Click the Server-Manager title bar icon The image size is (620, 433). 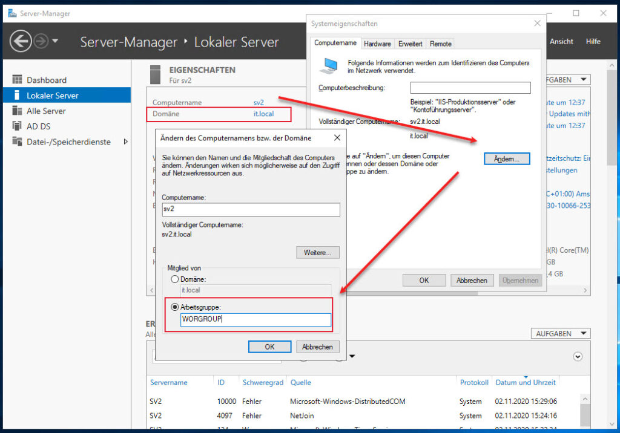coord(12,13)
